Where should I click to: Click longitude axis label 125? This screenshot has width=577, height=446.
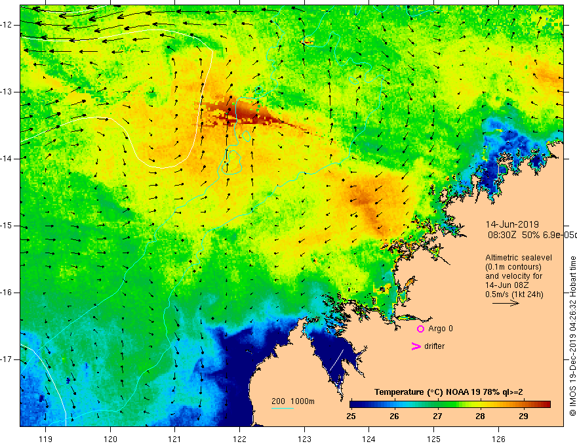click(434, 439)
